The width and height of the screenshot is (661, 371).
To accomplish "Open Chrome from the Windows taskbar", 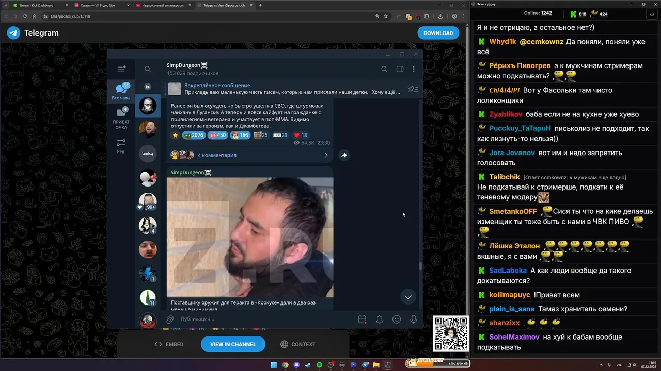I will point(285,365).
